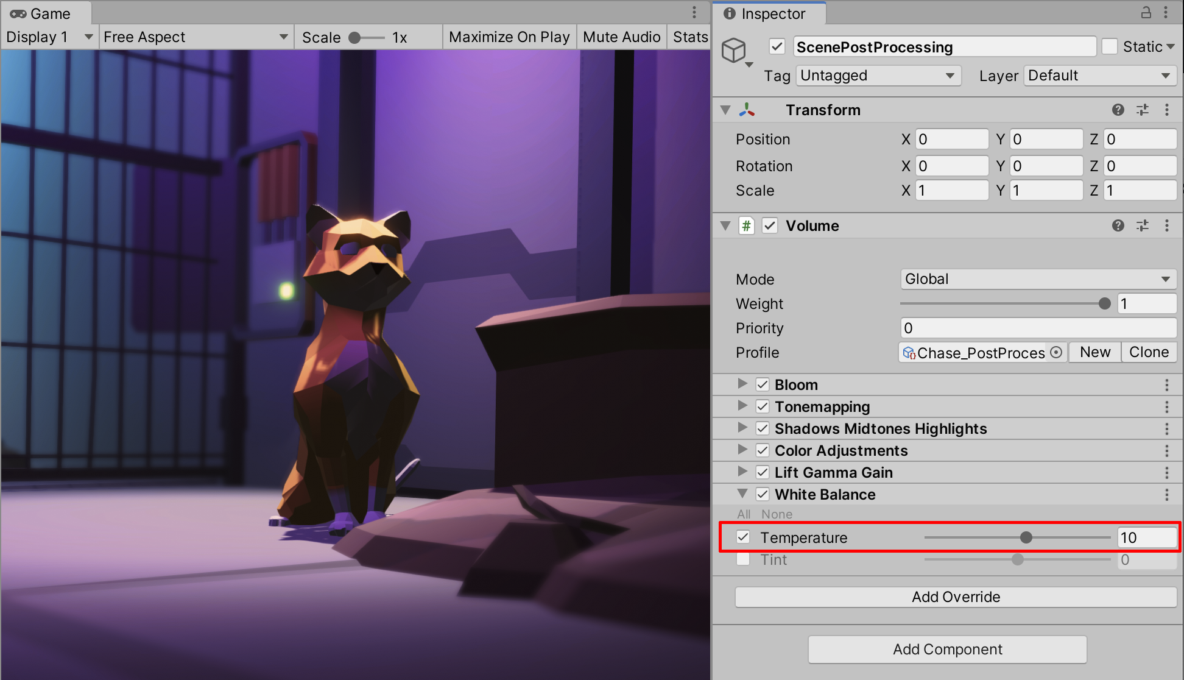Switch to the Game tab

click(41, 13)
